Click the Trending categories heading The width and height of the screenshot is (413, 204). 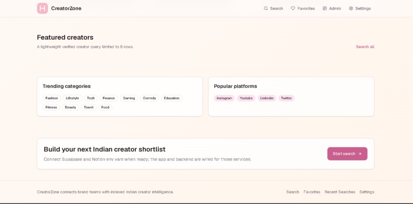[x=67, y=86]
